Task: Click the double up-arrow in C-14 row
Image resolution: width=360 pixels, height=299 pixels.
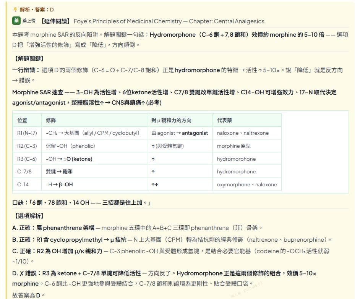Action: tap(155, 185)
